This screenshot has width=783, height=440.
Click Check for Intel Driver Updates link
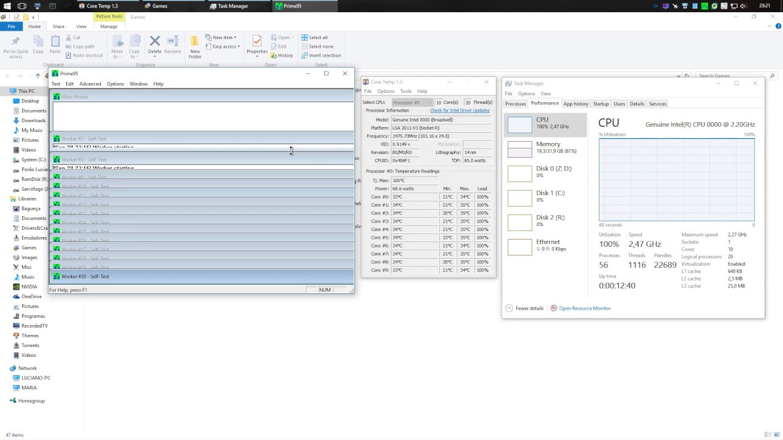click(459, 111)
